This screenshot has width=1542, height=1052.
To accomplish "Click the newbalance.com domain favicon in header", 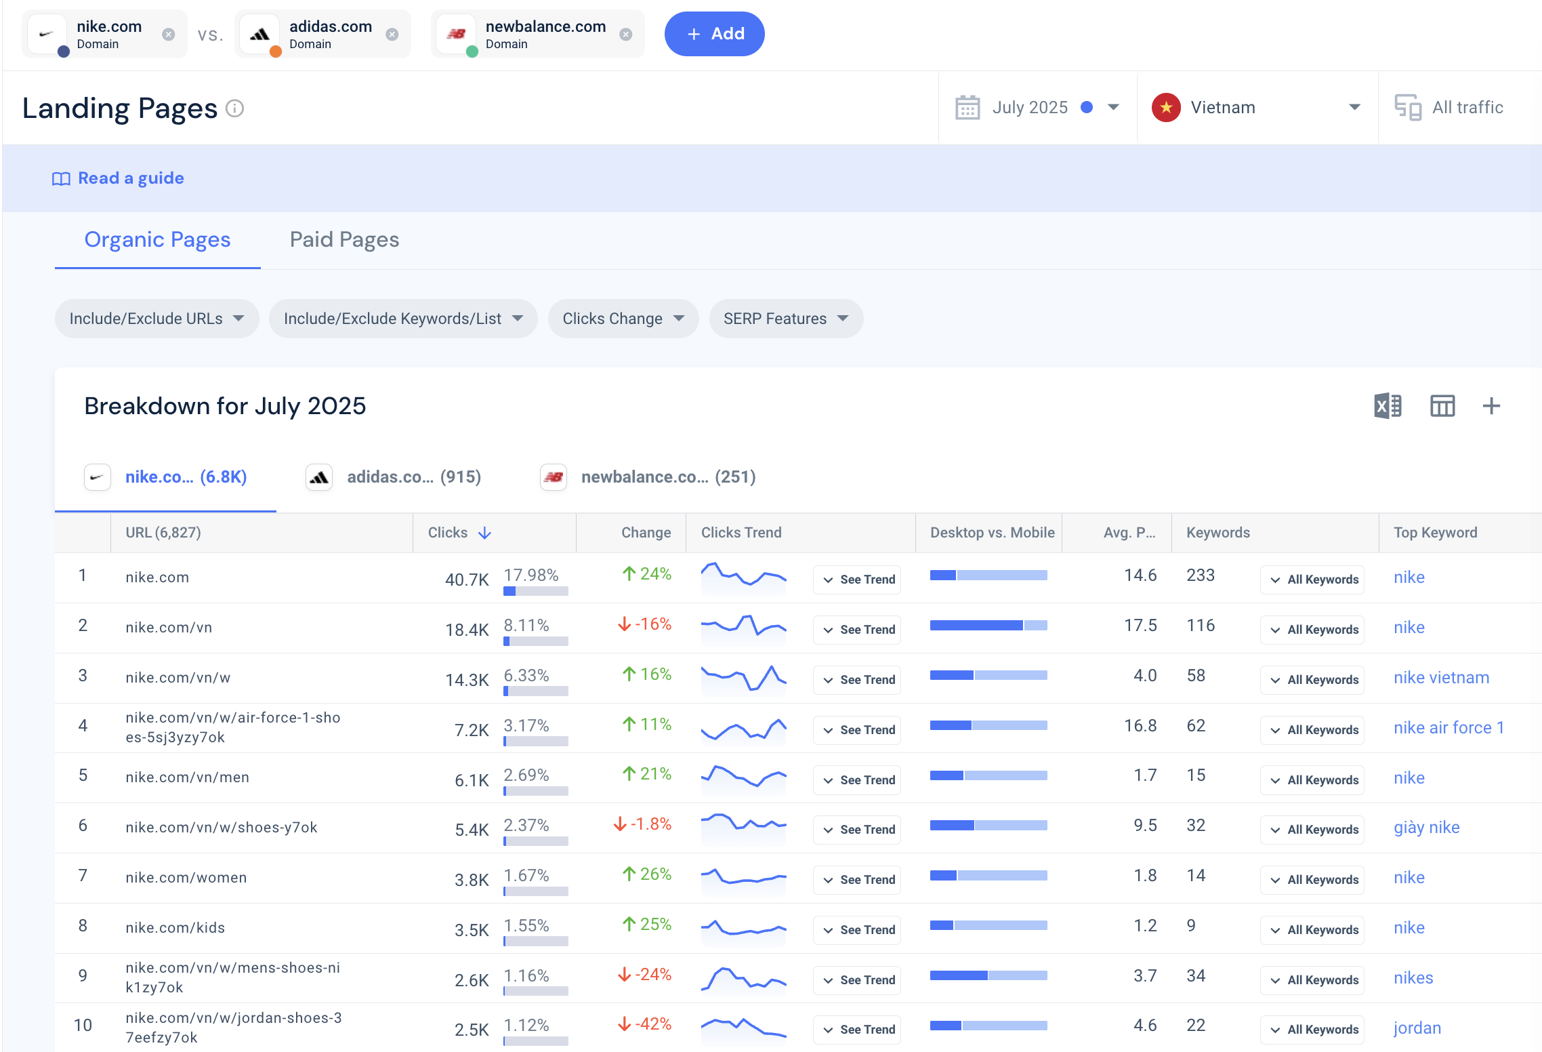I will 456,34.
